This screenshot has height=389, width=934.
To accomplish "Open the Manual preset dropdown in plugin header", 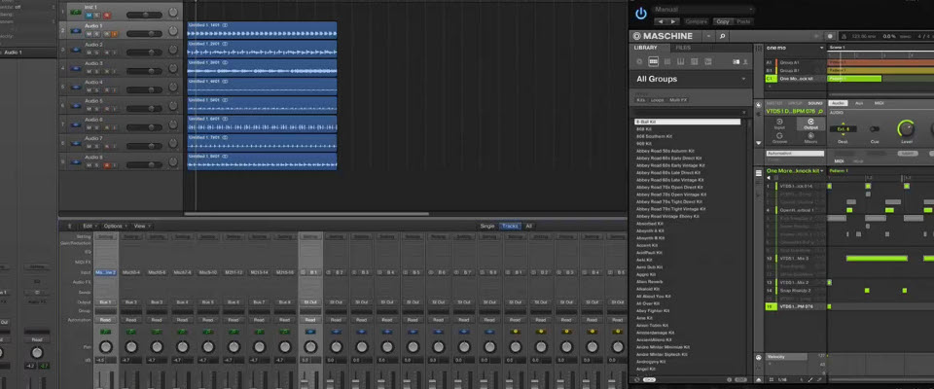I will 704,10.
